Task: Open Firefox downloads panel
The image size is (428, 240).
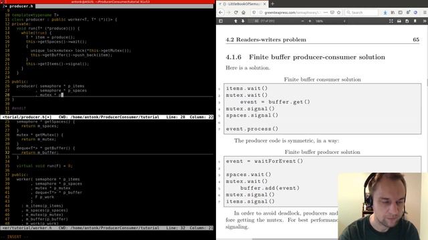Action: 385,13
